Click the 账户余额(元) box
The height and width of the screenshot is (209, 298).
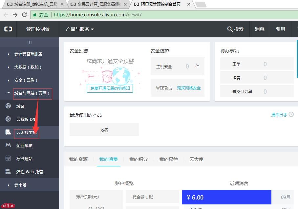tap(96, 199)
